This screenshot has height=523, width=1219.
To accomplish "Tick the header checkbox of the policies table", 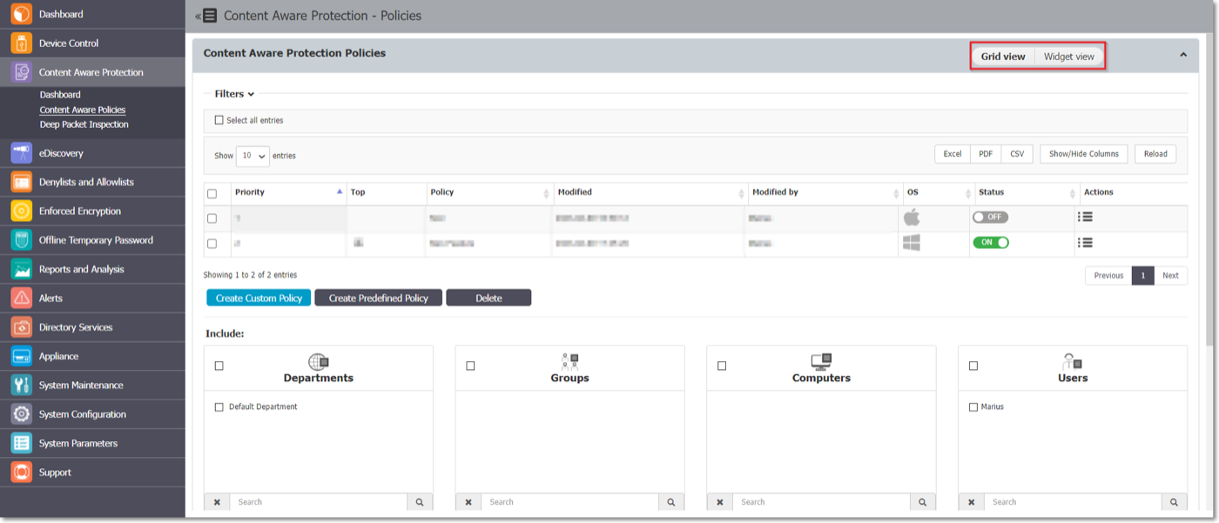I will pos(212,194).
